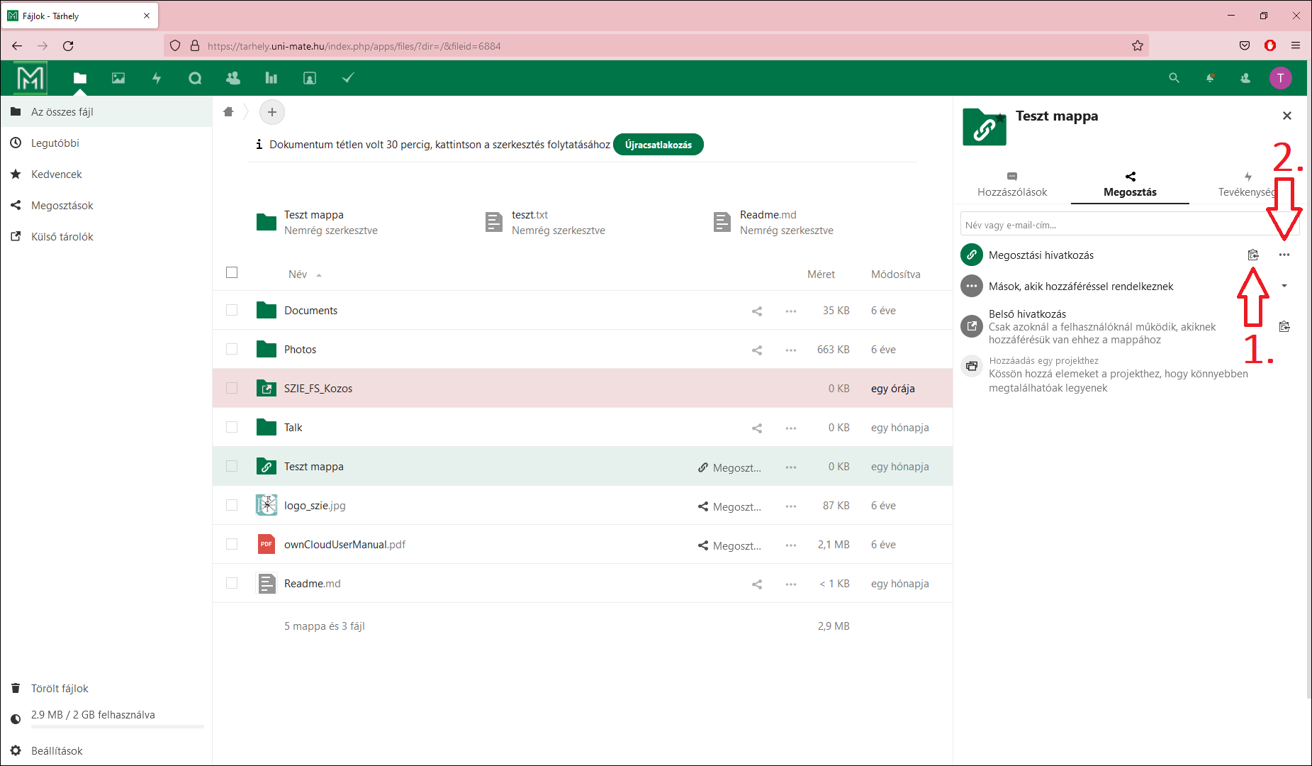Open the Tasks checkmark icon in top bar
1312x766 pixels.
(348, 78)
